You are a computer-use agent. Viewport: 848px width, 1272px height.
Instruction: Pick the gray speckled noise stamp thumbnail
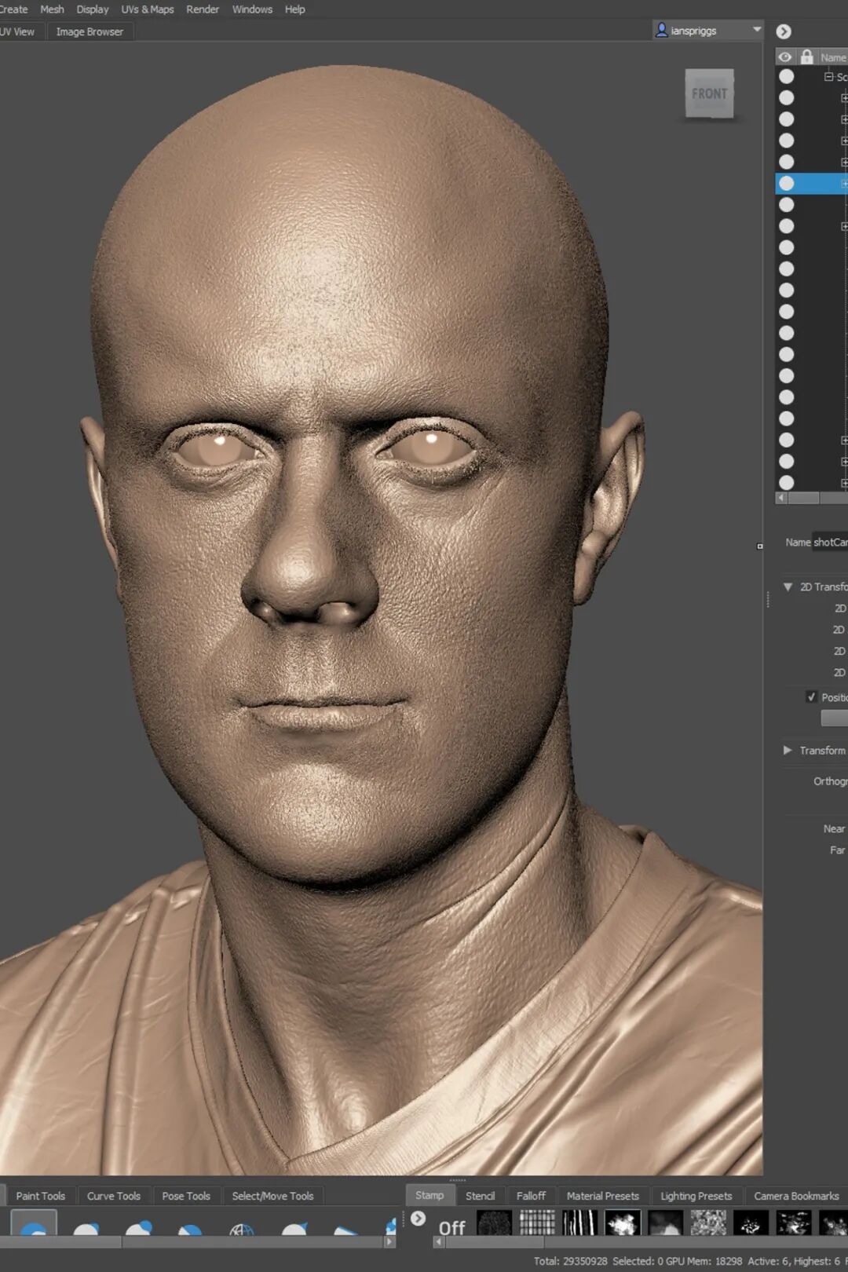(707, 1223)
